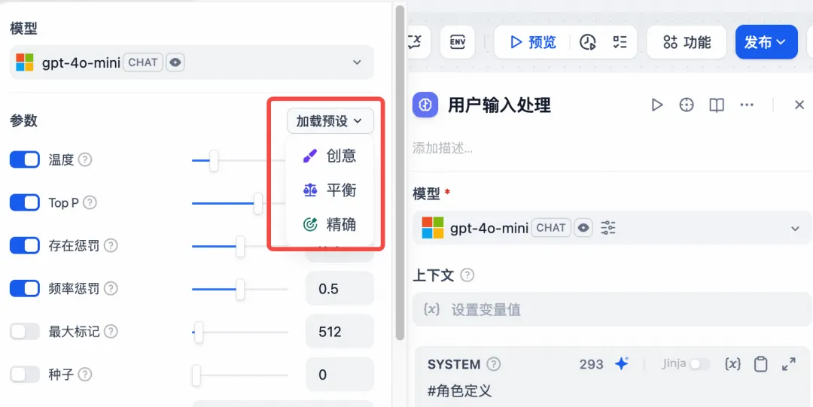The height and width of the screenshot is (407, 813).
Task: Click the crosshair locate node icon
Action: coord(687,105)
